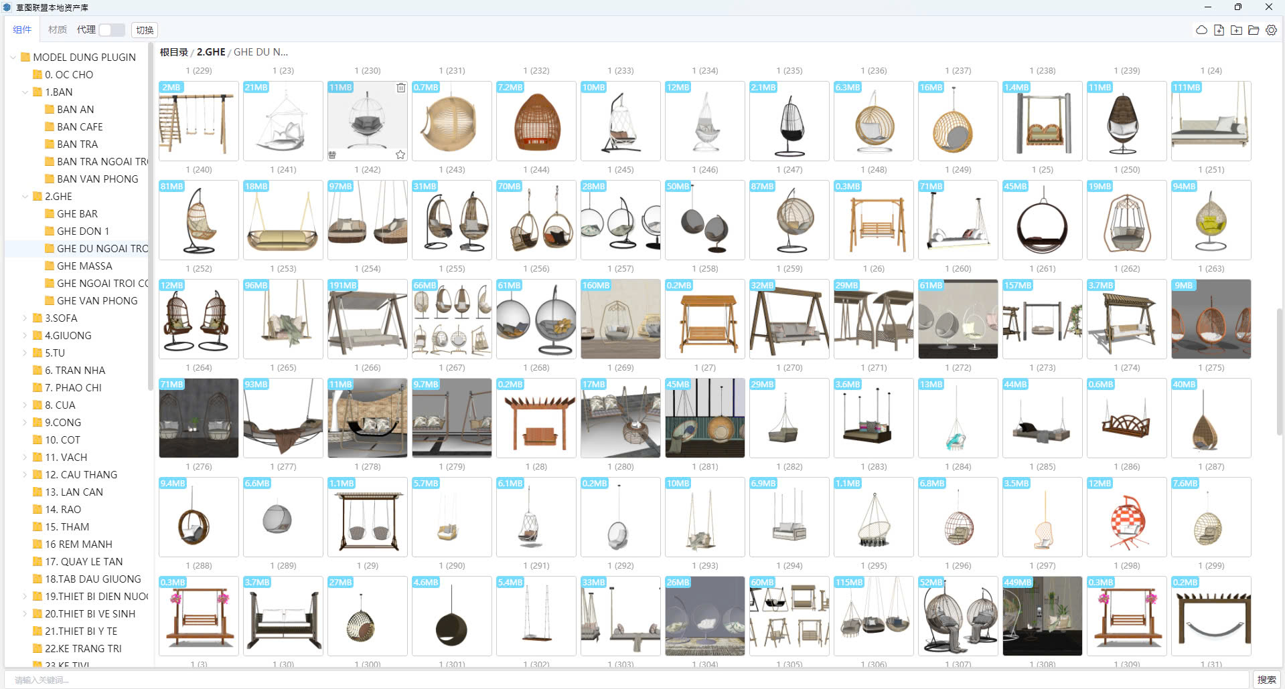Collapse the 1.BAN folder
Image resolution: width=1285 pixels, height=689 pixels.
click(x=25, y=92)
